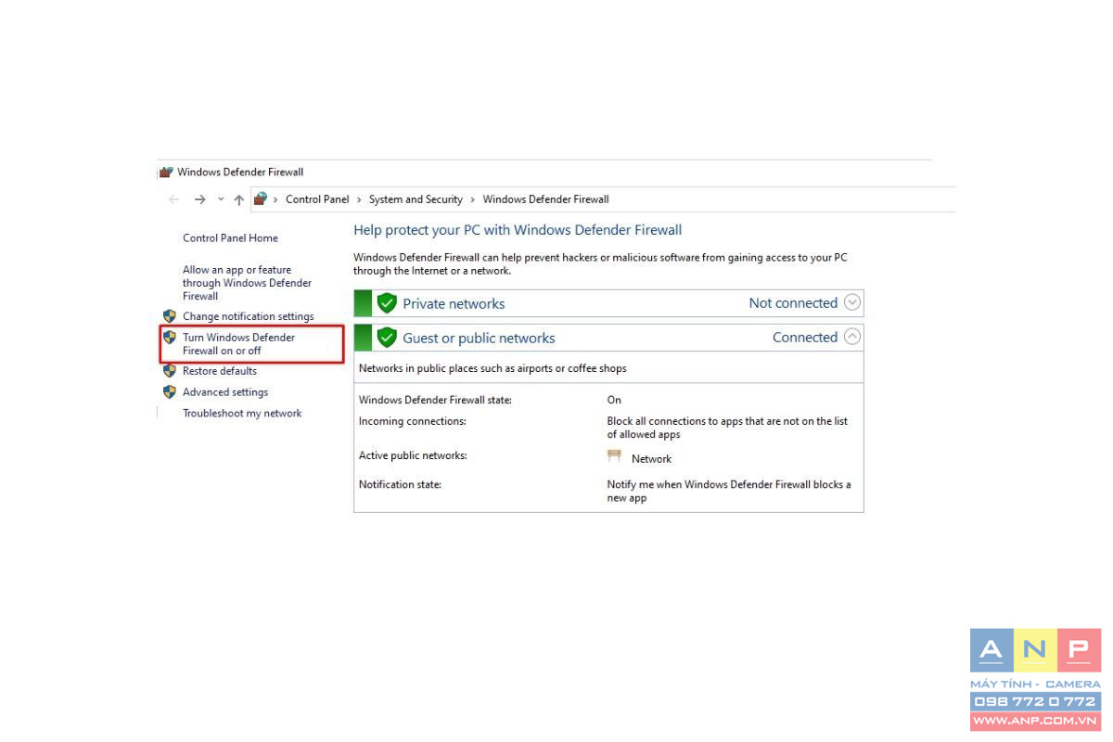Screen dimensions: 1113x742
Task: Click the Windows Defender Firewall title bar icon
Action: 166,172
